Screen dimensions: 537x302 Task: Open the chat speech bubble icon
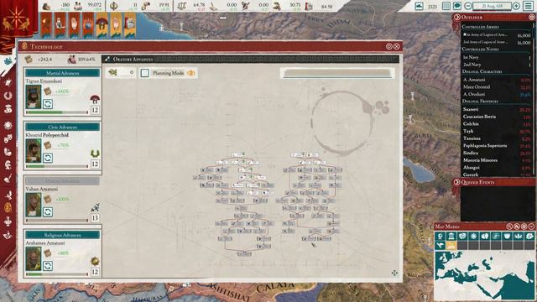pos(457,6)
